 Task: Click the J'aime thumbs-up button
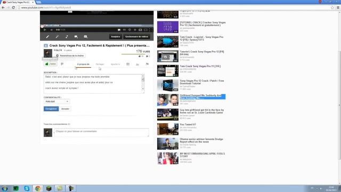point(51,64)
